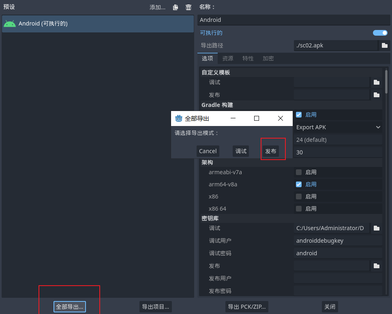Select the Android (可执行的) preset row

(x=98, y=24)
